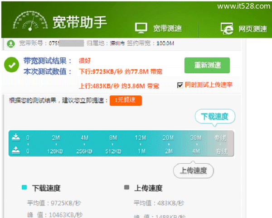272x218 pixels.
Task: Click the gray 上传速度 legend square
Action: coord(127,187)
